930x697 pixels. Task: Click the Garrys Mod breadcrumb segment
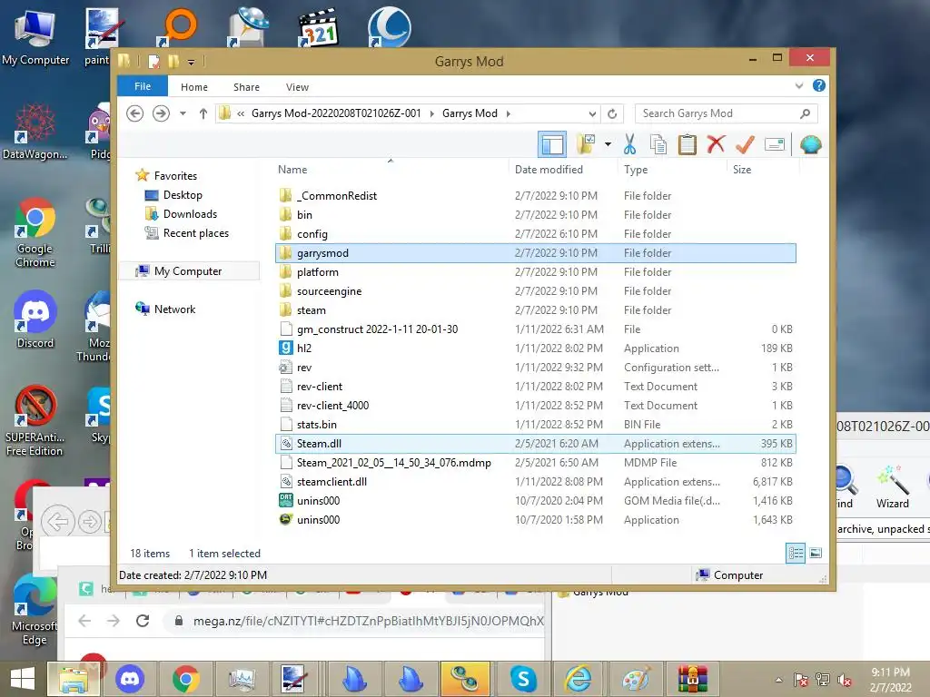(470, 113)
